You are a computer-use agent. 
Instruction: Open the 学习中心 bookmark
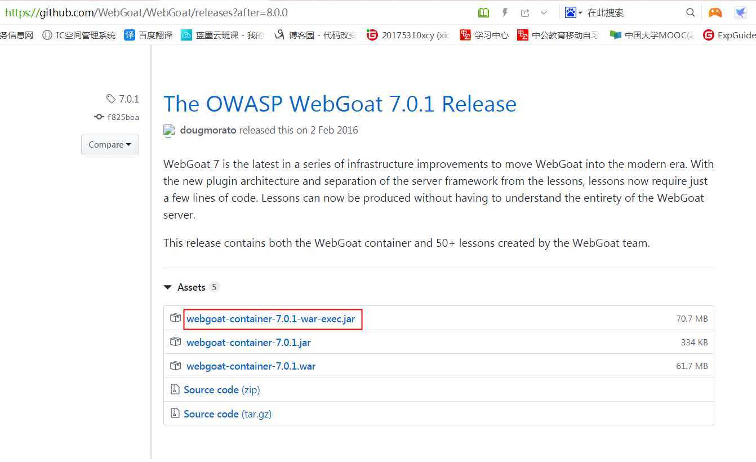(x=484, y=35)
